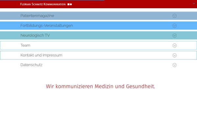
Task: Click the square-and-circle logo mark
Action: point(70,4)
